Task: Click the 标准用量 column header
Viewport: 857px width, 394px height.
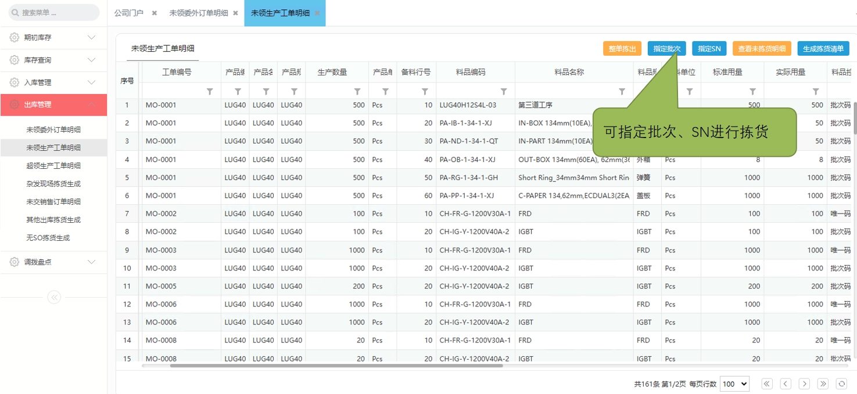Action: [x=727, y=73]
